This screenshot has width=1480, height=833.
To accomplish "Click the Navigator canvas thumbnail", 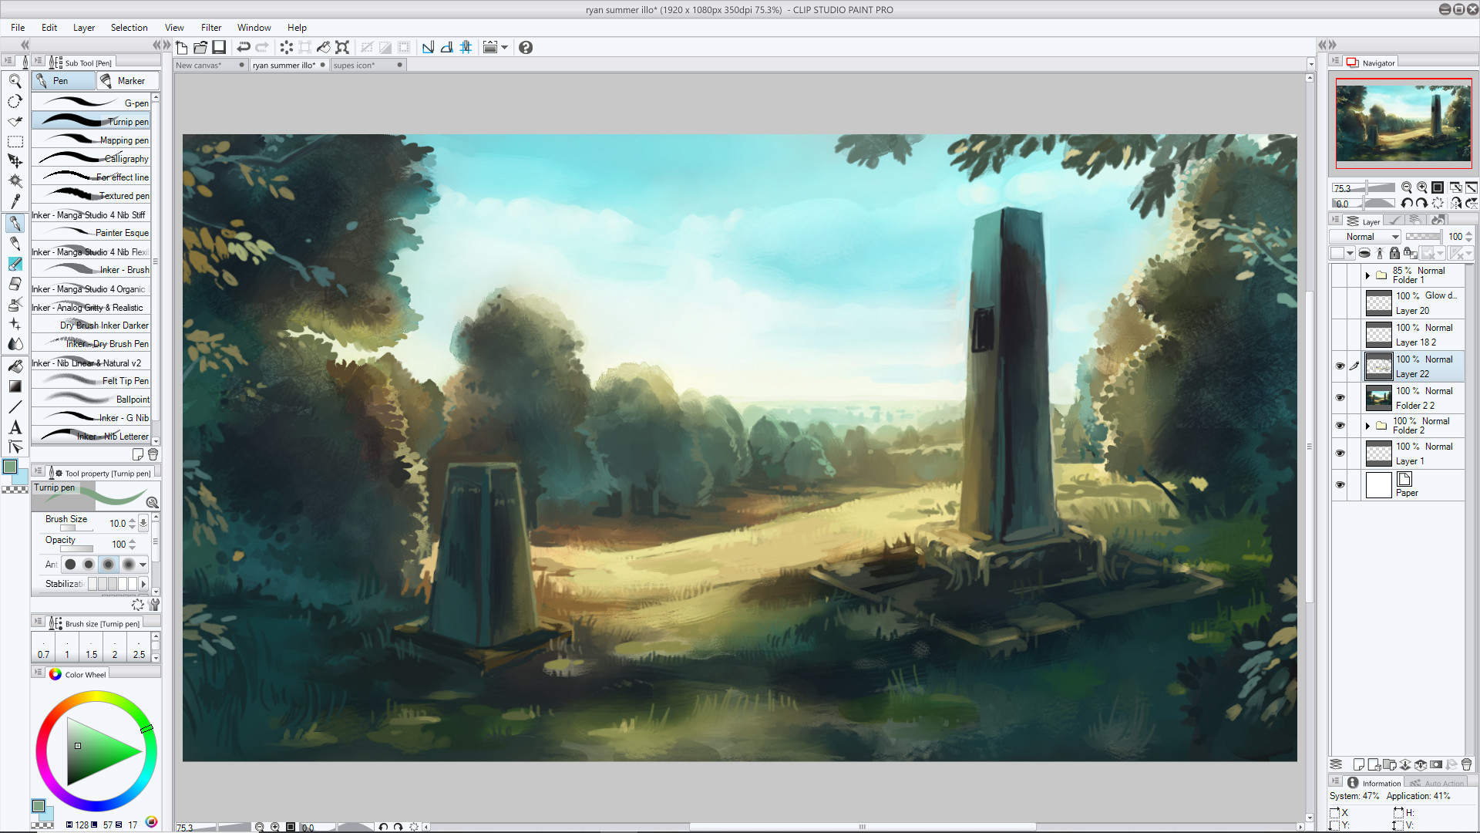I will tap(1404, 123).
